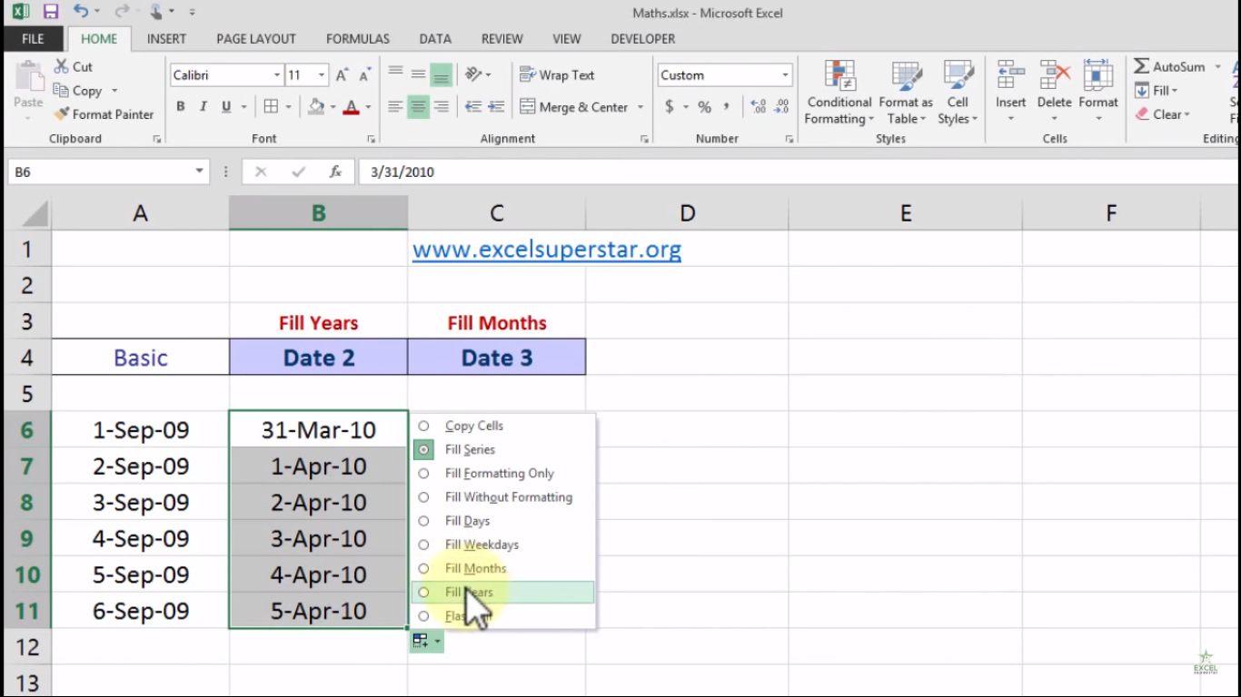Image resolution: width=1241 pixels, height=697 pixels.
Task: Open the Custom number format dropdown
Action: point(785,75)
